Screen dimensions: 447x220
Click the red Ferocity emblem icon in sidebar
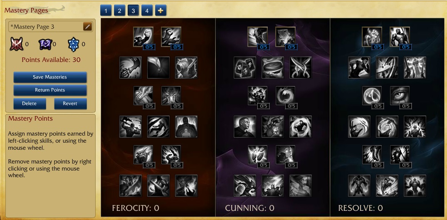tap(17, 44)
